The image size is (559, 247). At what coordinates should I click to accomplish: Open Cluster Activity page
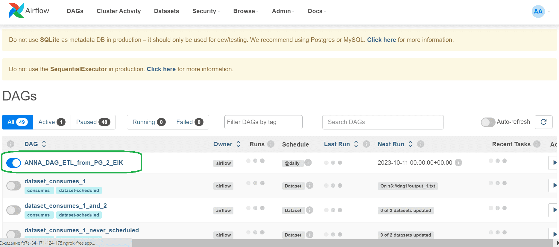click(119, 11)
